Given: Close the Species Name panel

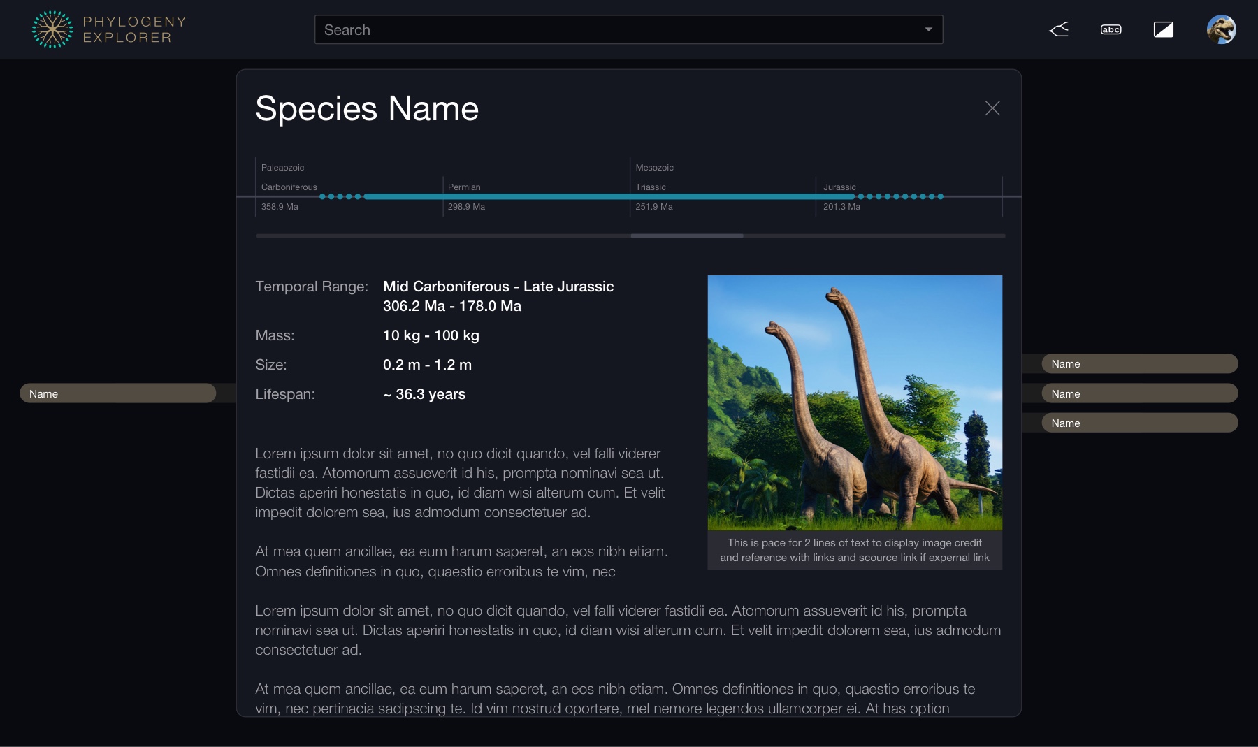Looking at the screenshot, I should [992, 108].
